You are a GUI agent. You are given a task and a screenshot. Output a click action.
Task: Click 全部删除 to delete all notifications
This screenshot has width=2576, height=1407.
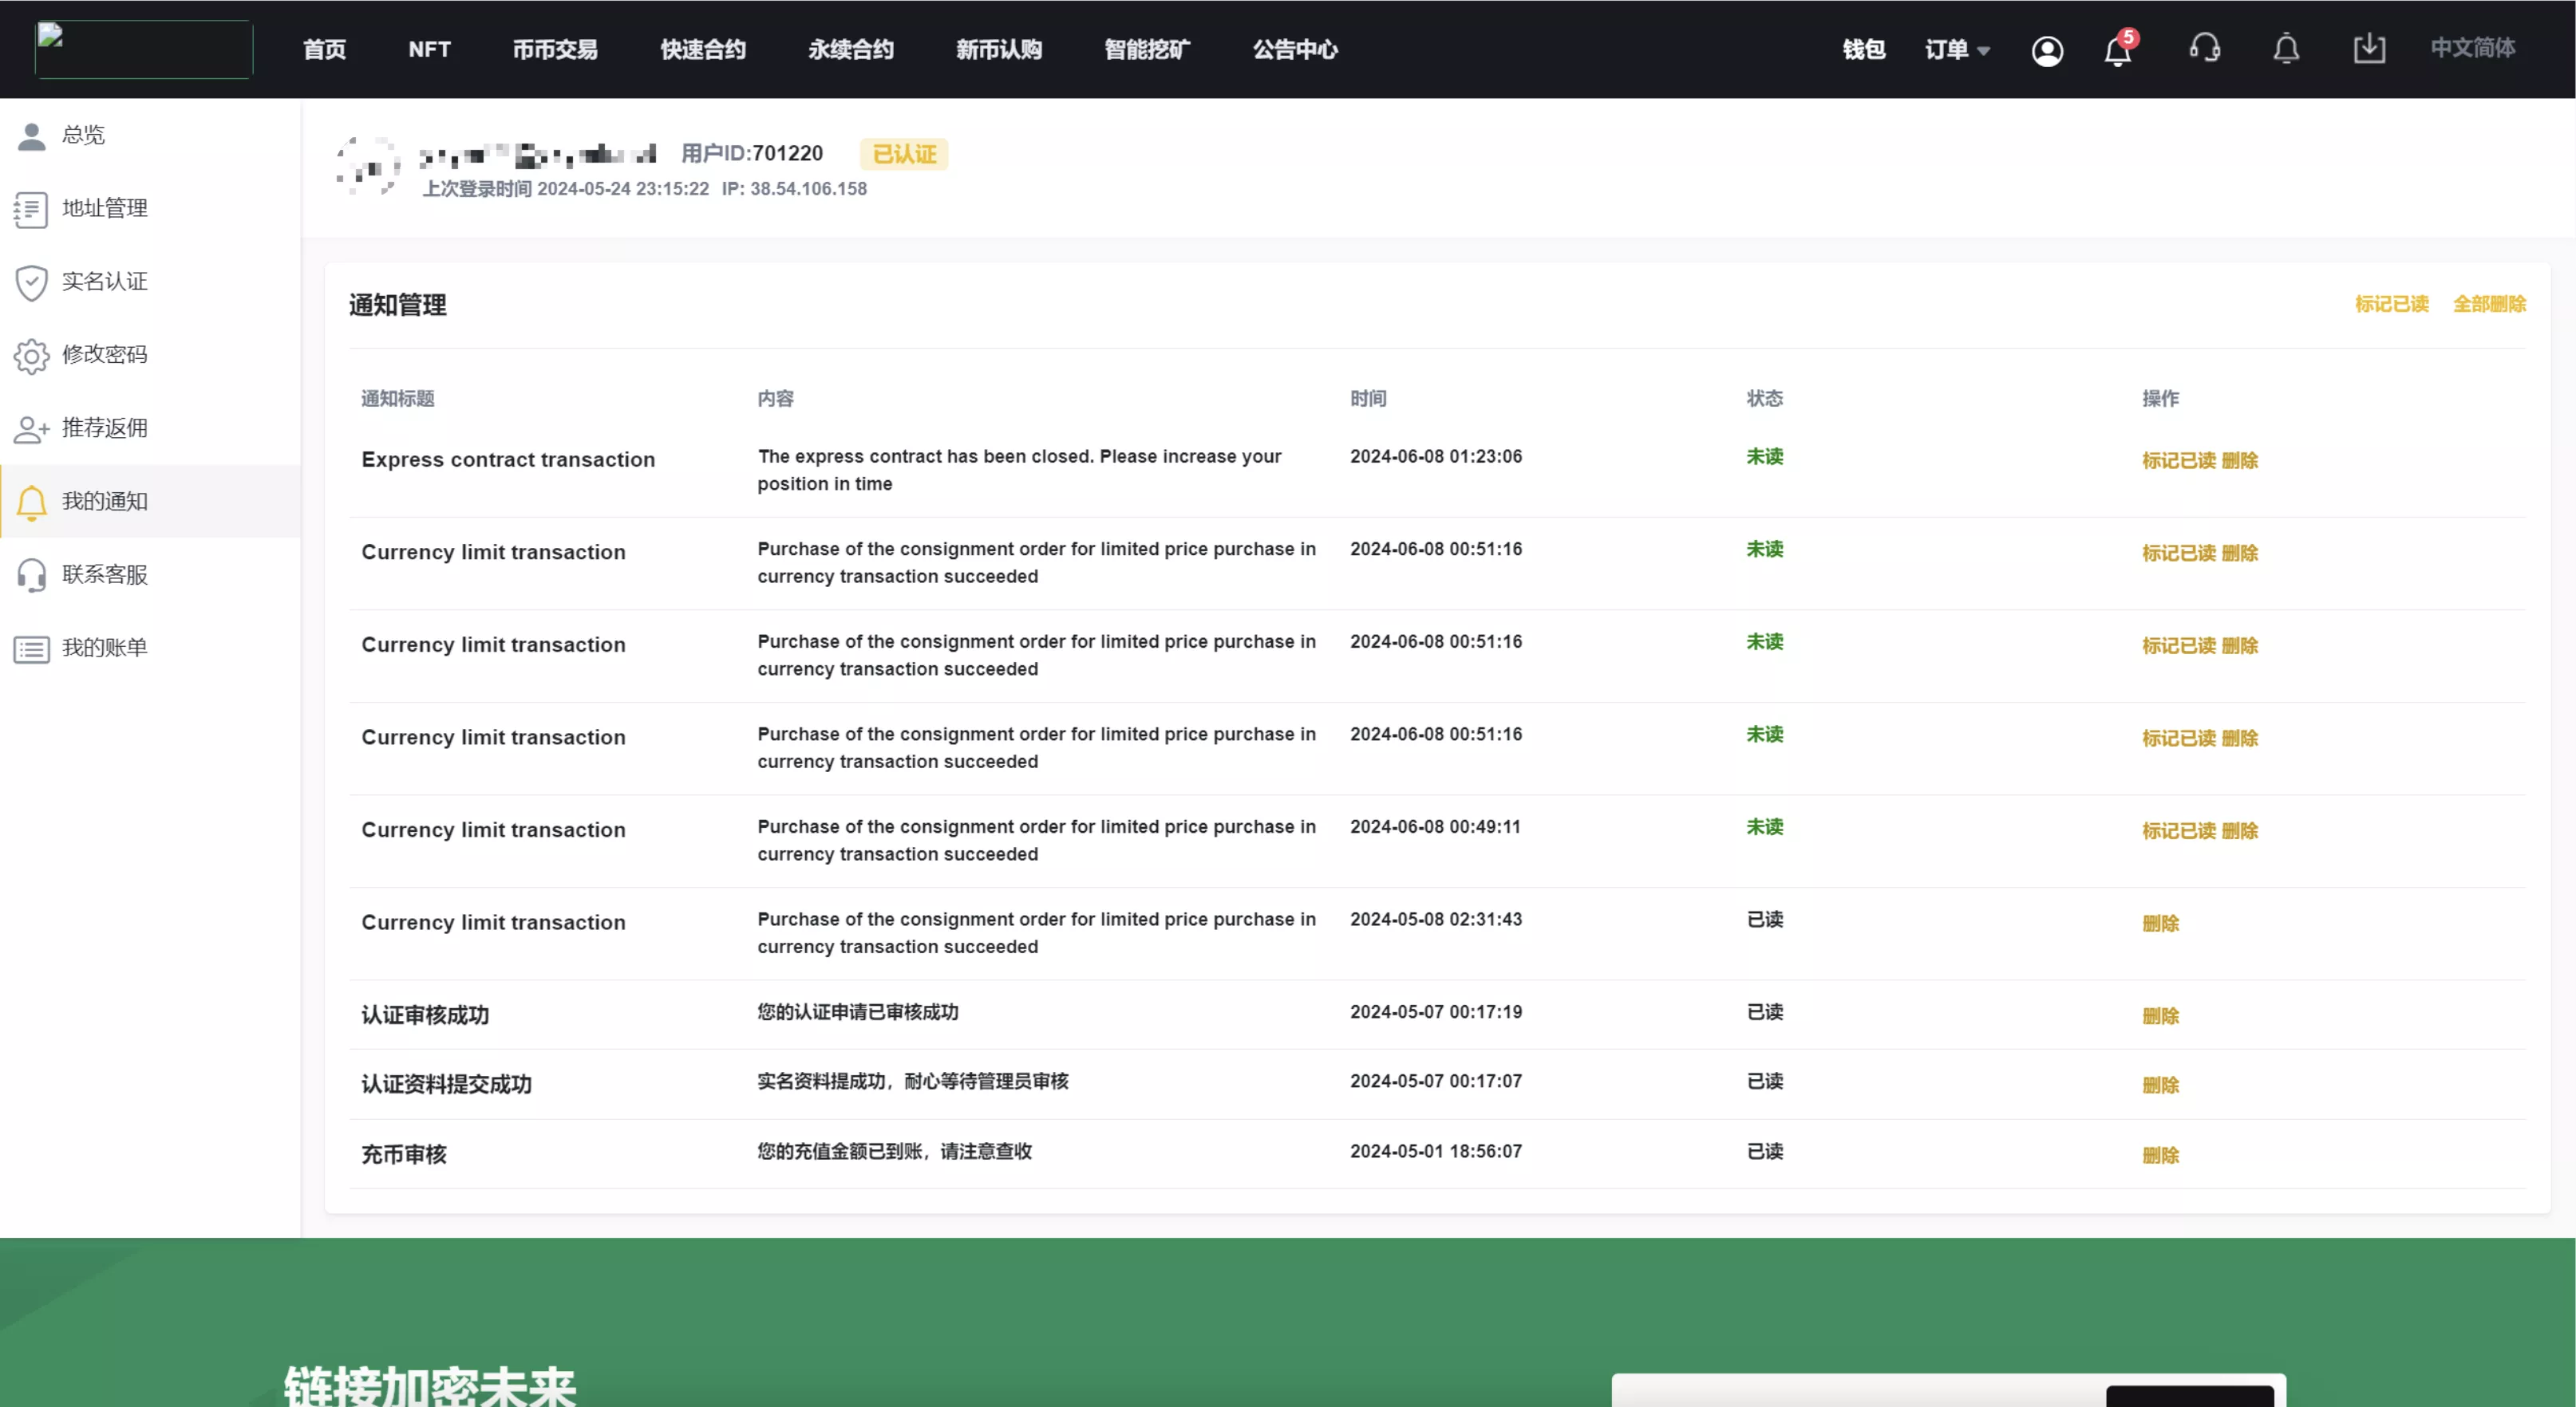pos(2489,304)
